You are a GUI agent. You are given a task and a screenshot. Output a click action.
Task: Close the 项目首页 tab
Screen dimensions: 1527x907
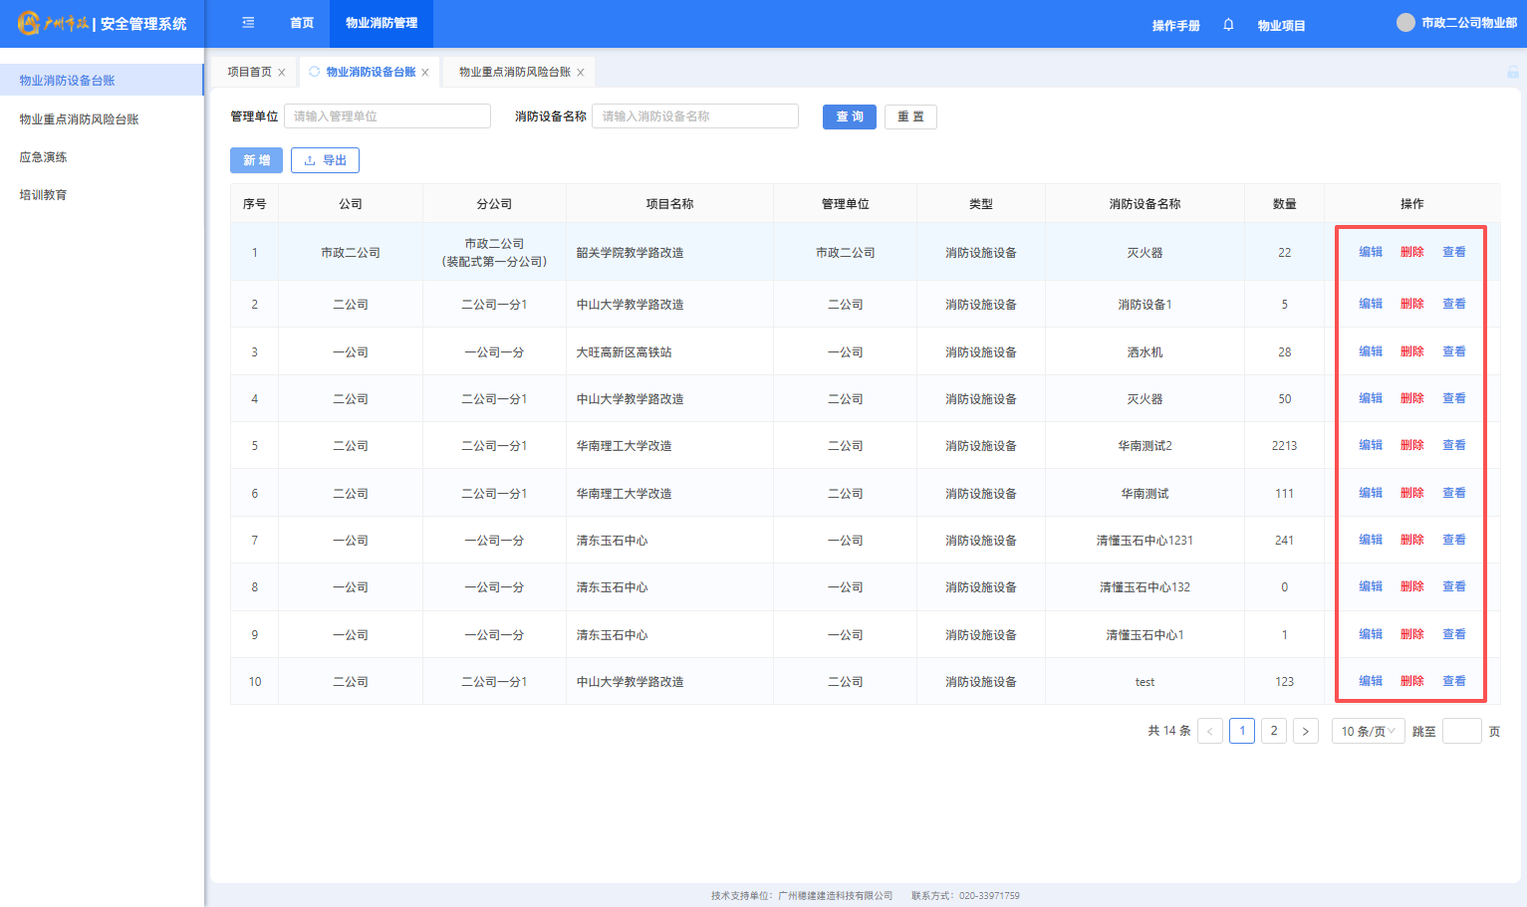pyautogui.click(x=282, y=73)
